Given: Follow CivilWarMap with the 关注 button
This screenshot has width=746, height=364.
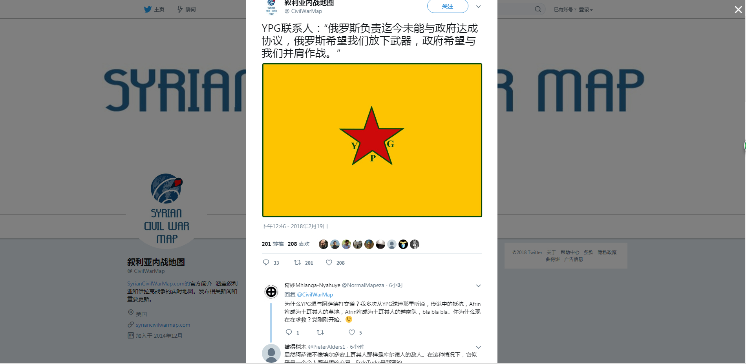Looking at the screenshot, I should point(448,6).
